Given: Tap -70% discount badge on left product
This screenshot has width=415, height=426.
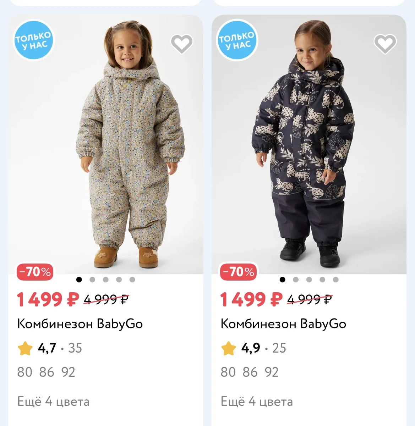Looking at the screenshot, I should [x=35, y=272].
